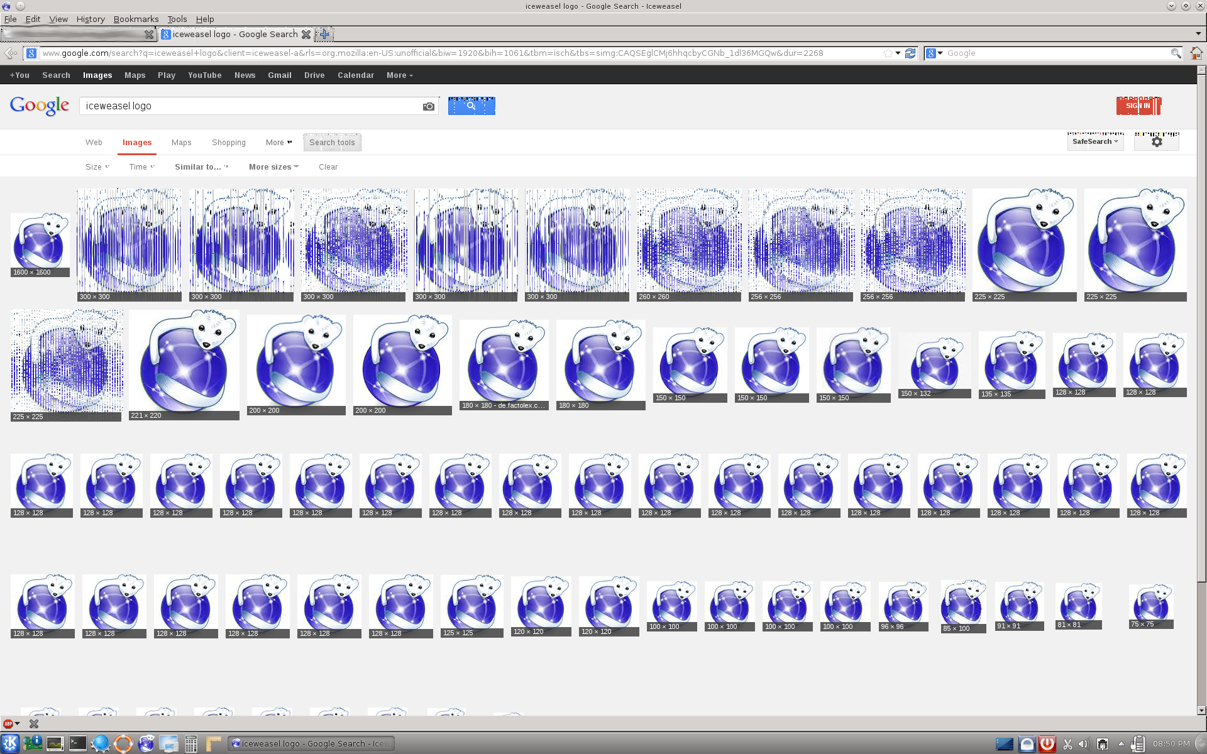Click the Clear filters link
The width and height of the screenshot is (1207, 754).
[x=328, y=167]
